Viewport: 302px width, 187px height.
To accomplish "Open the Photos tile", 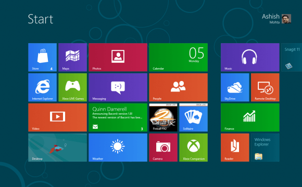I will [x=118, y=57].
